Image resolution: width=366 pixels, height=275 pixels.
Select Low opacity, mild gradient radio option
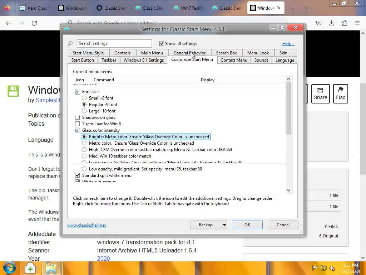[84, 169]
